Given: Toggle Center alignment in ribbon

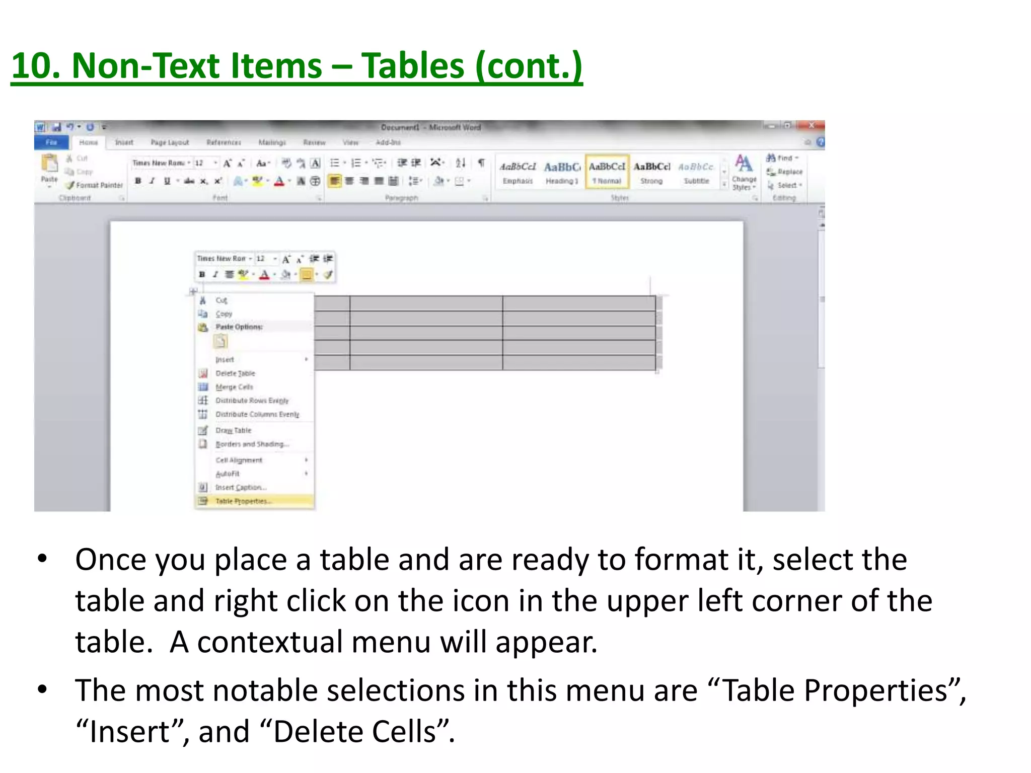Looking at the screenshot, I should (349, 181).
